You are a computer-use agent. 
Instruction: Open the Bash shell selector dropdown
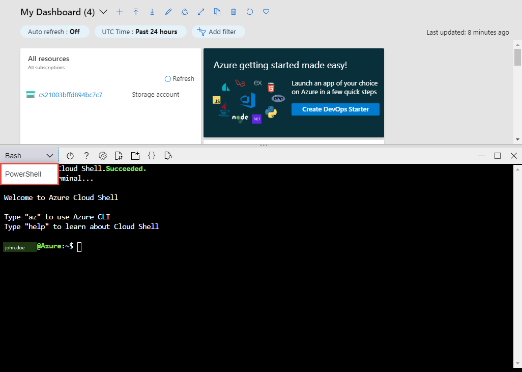(29, 156)
